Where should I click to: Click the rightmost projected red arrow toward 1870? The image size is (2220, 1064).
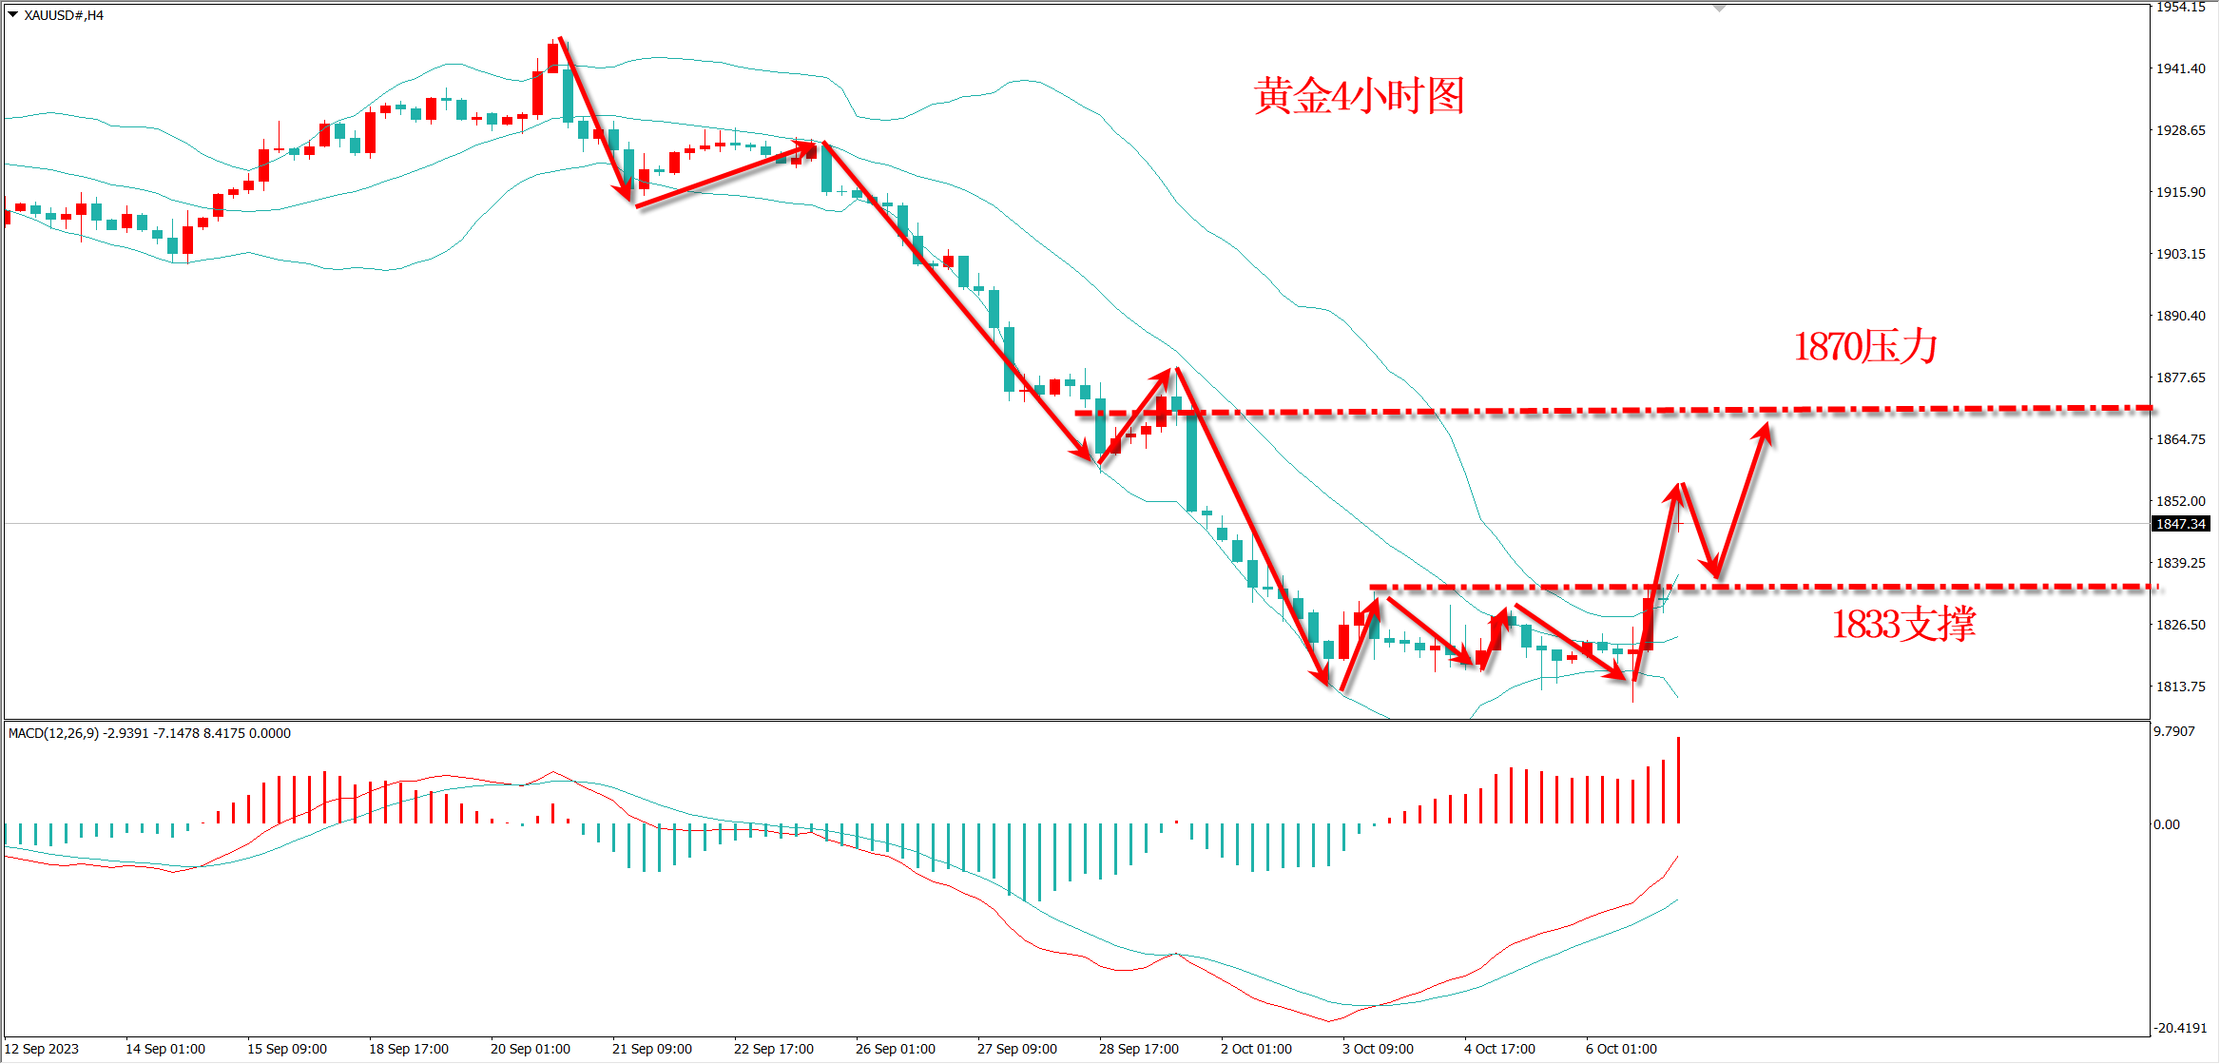coord(1744,498)
